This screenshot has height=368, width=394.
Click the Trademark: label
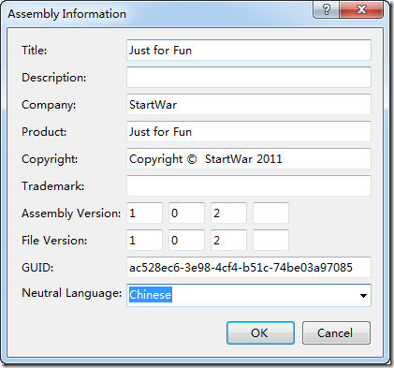click(53, 186)
